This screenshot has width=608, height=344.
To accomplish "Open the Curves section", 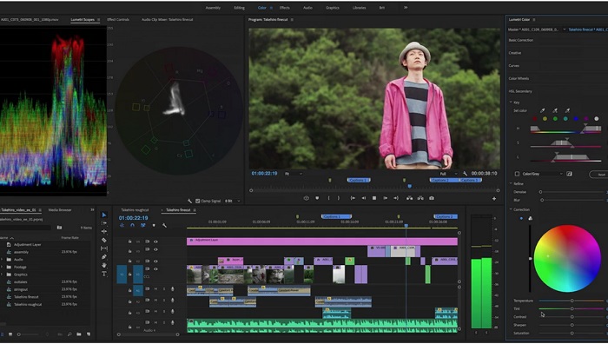I will pos(514,65).
